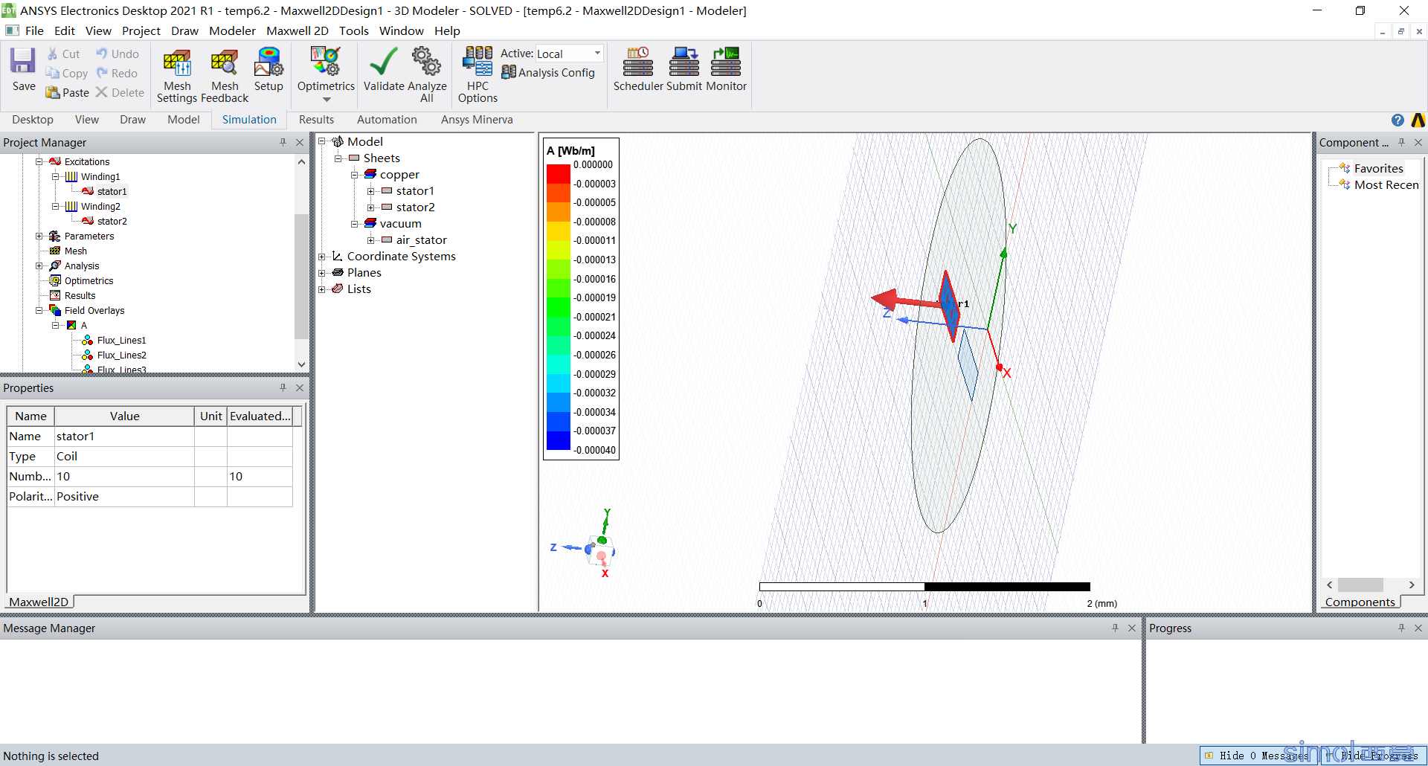
Task: Collapse the Winding2 node
Action: [x=56, y=206]
